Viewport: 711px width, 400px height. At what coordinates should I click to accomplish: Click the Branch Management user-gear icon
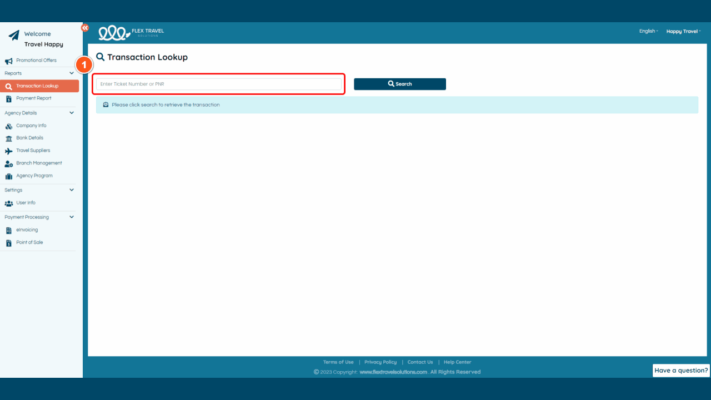tap(9, 163)
